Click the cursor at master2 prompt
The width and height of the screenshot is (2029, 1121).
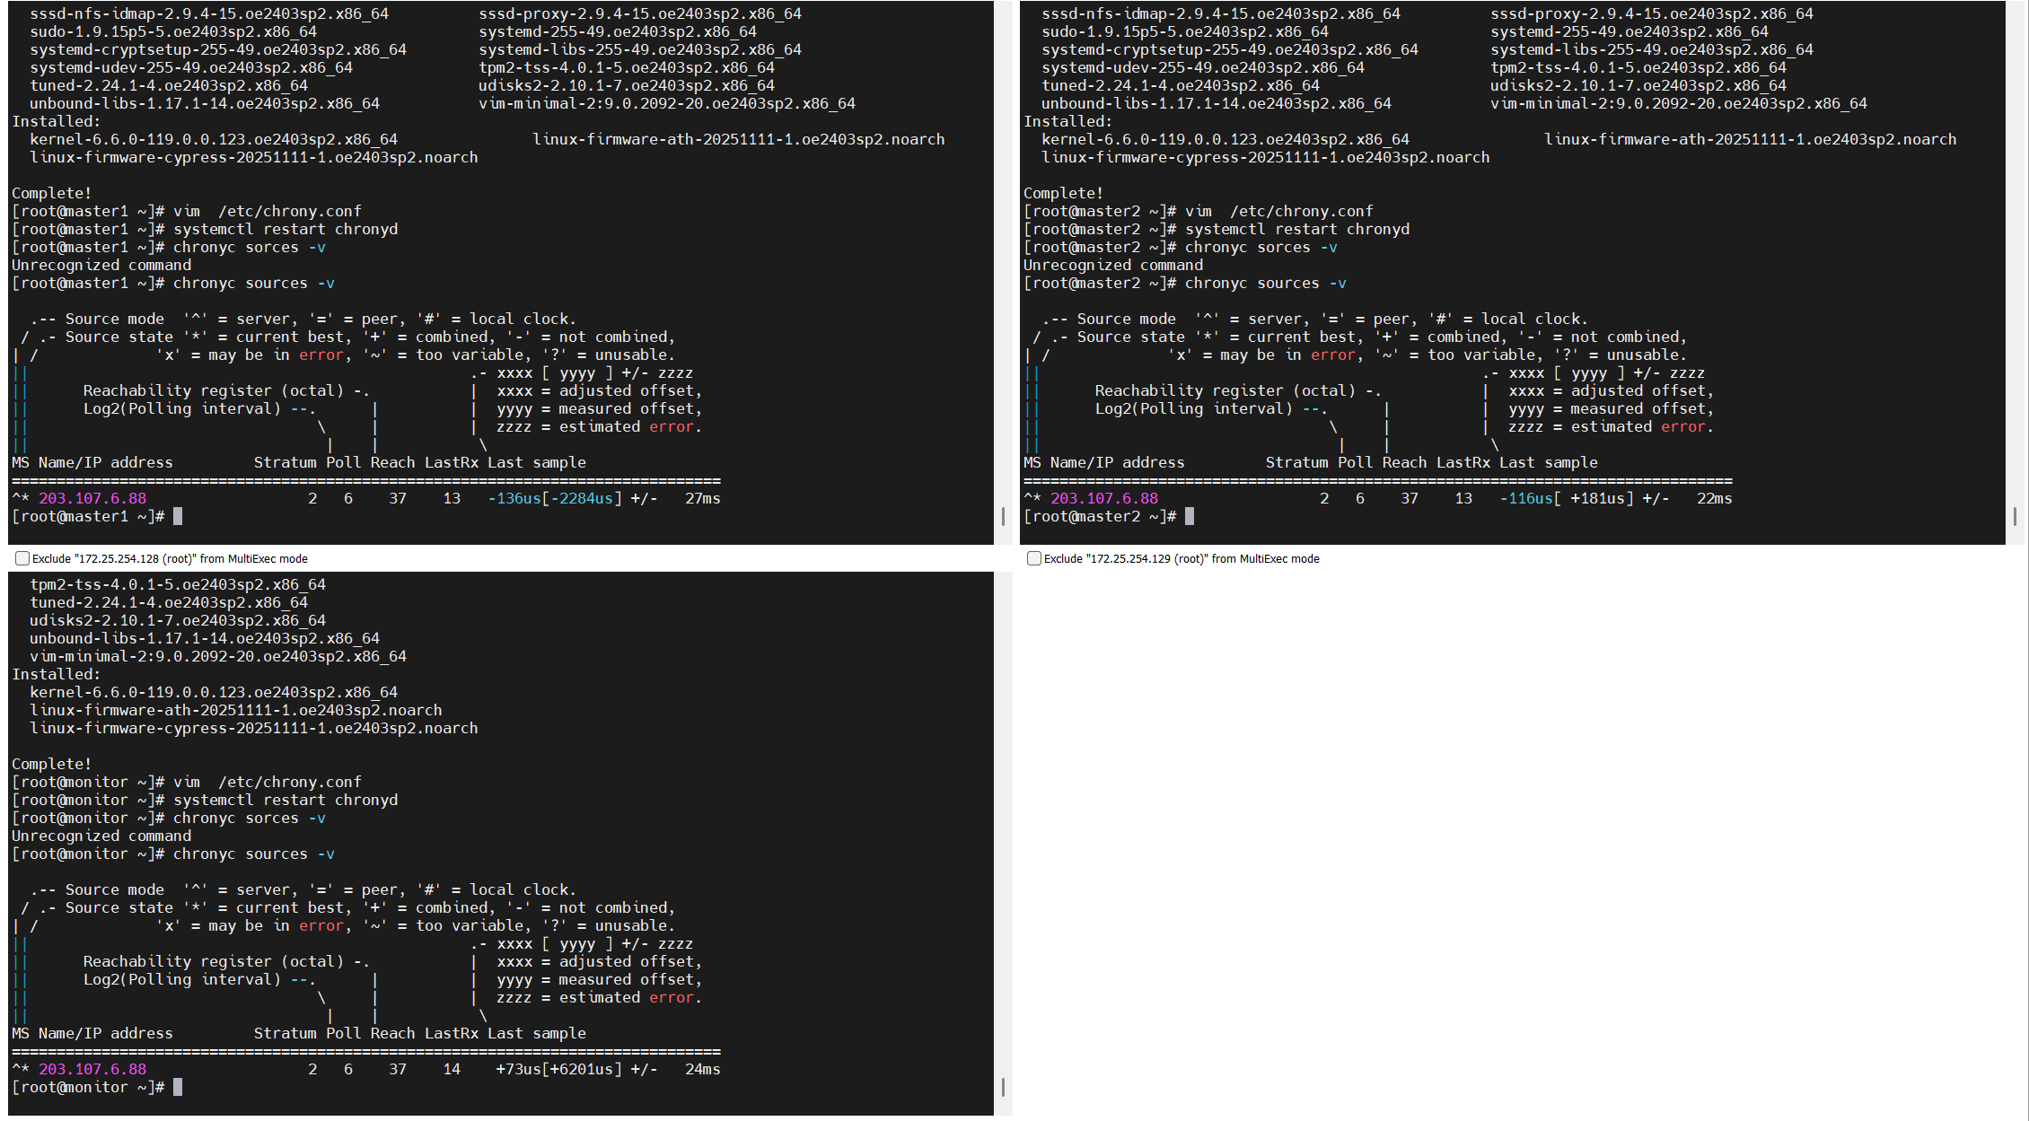pos(1190,516)
